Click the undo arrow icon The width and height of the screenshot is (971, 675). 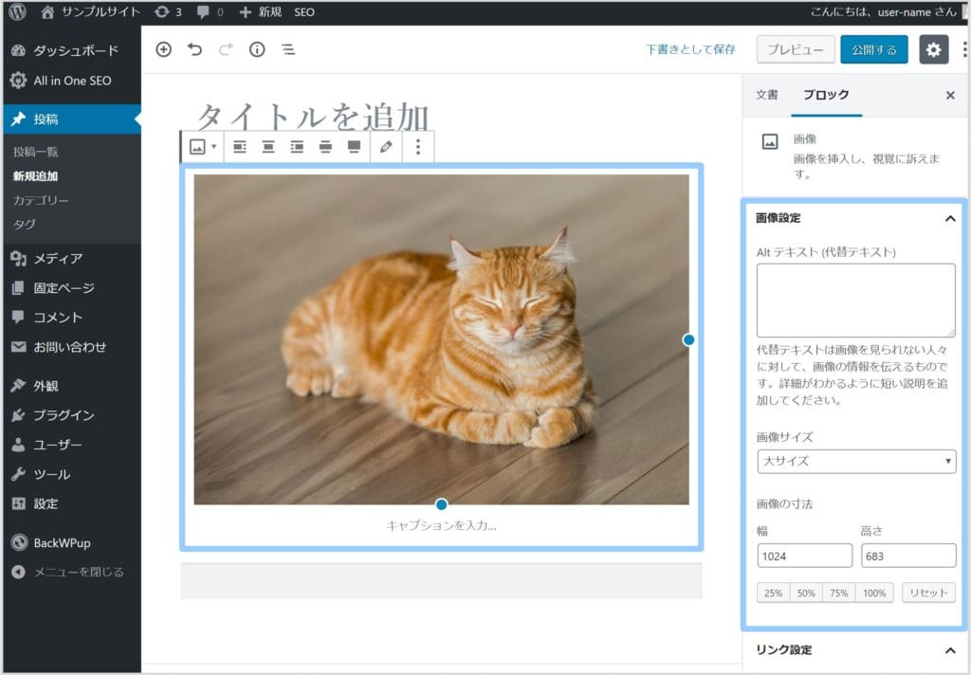coord(194,50)
